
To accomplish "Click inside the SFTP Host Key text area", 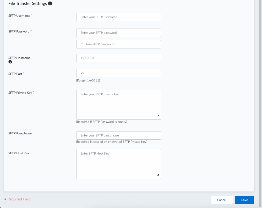I will [x=118, y=164].
